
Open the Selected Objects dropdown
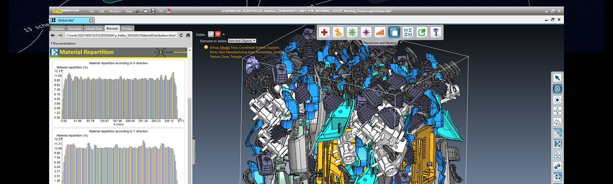pos(242,41)
